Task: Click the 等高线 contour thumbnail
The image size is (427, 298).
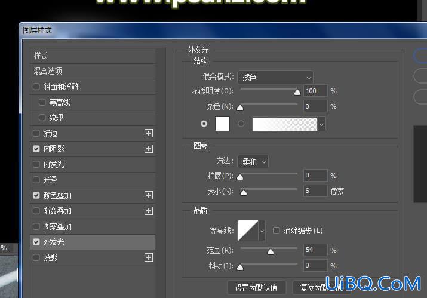Action: tap(248, 231)
